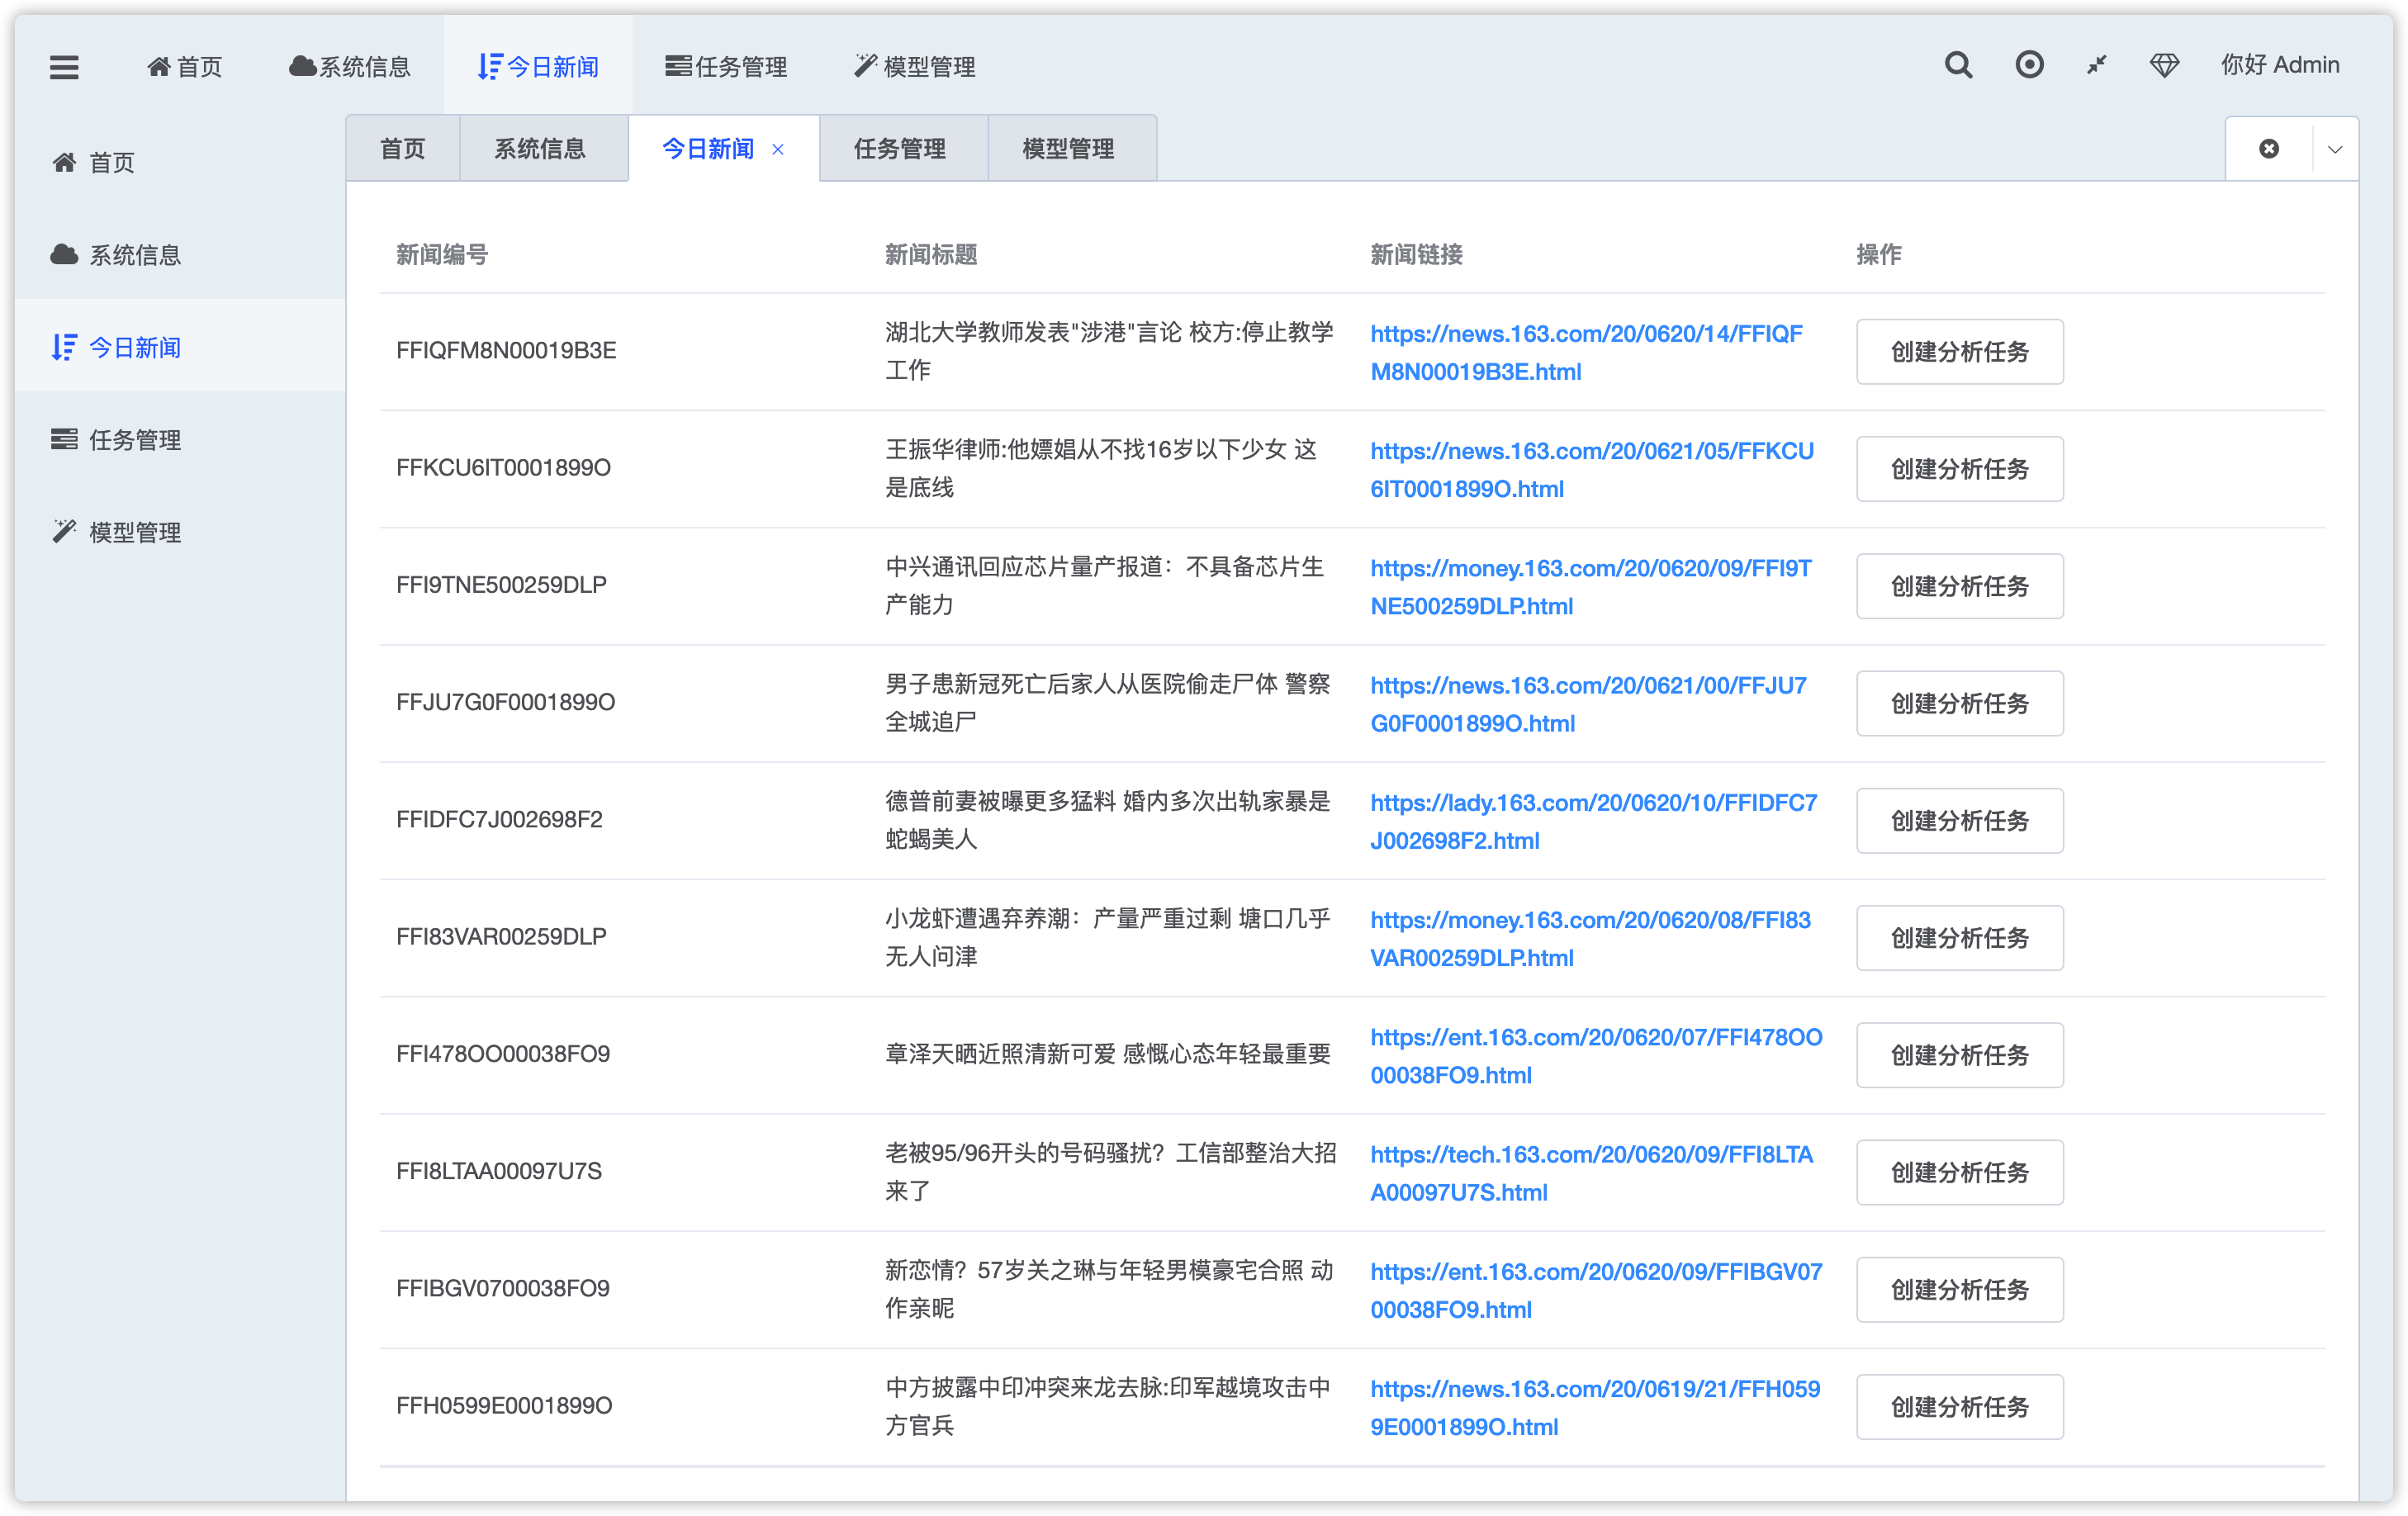The image size is (2408, 1516).
Task: Close the 今日新闻 tab with X
Action: click(x=778, y=150)
